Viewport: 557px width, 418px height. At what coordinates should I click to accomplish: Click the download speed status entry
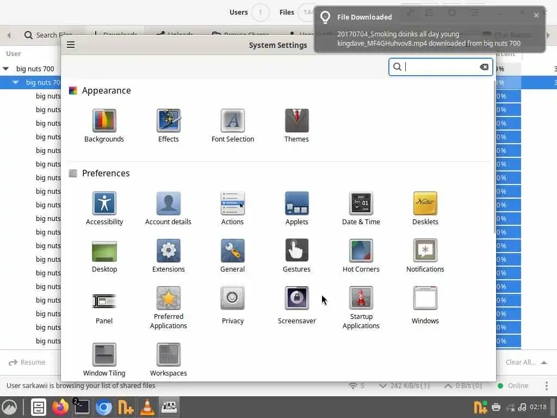pos(404,386)
